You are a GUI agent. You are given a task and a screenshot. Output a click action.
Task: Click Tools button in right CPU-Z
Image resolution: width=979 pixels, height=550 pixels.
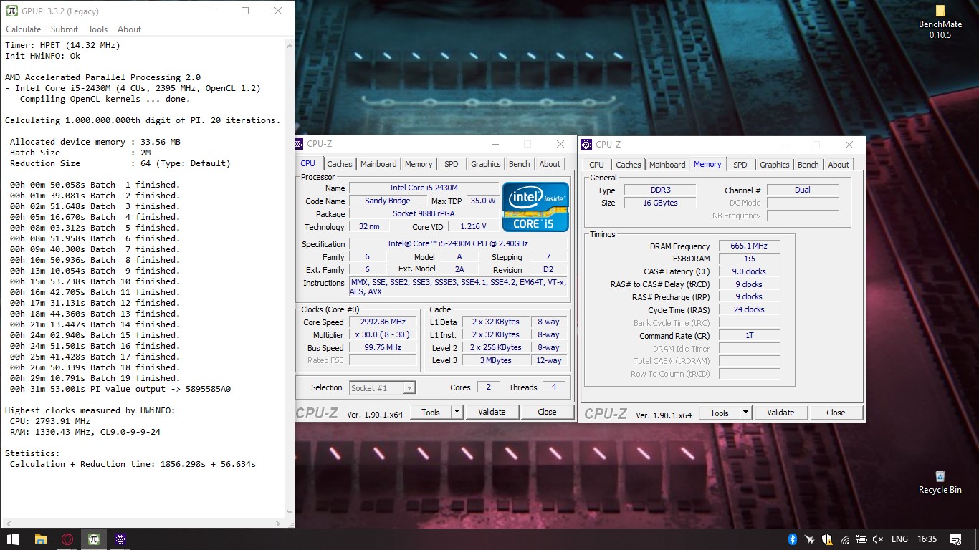pyautogui.click(x=720, y=412)
